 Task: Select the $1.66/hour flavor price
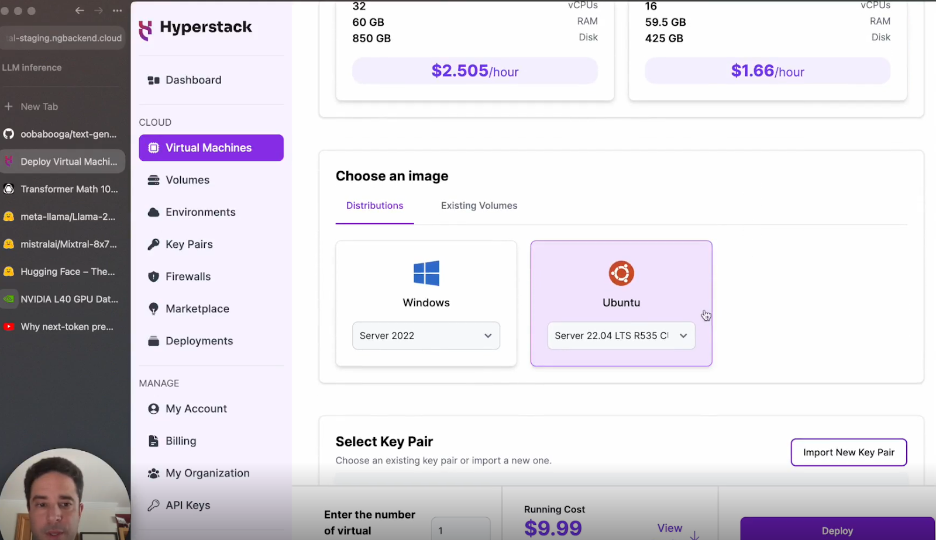pyautogui.click(x=768, y=71)
